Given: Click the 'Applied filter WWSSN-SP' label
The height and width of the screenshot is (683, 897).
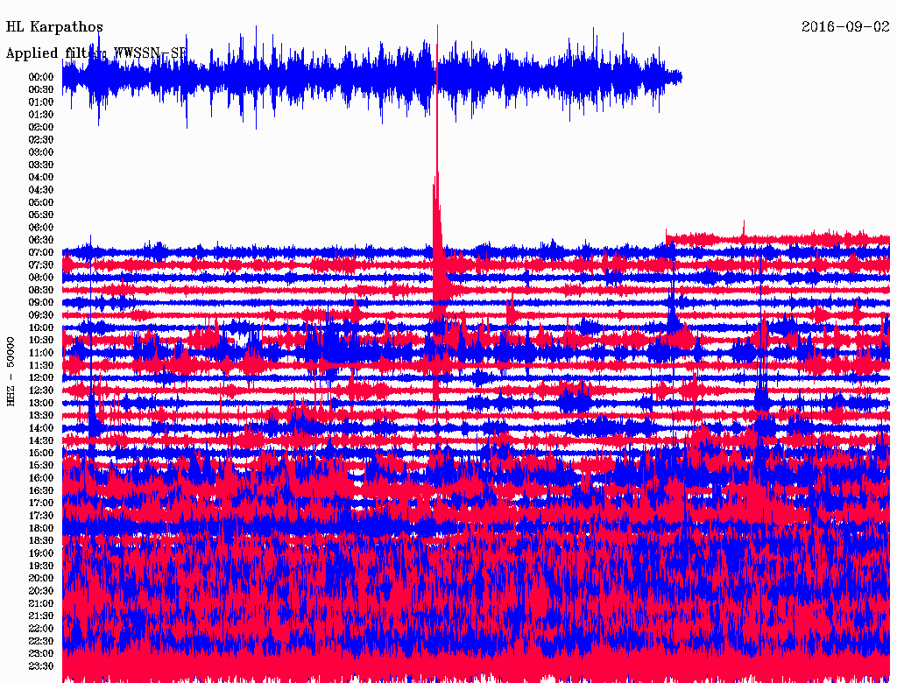Looking at the screenshot, I should tap(96, 53).
